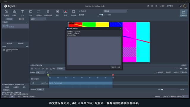This screenshot has height=107, width=190.
Task: Step to previous frame playback icon
Action: tap(36, 69)
